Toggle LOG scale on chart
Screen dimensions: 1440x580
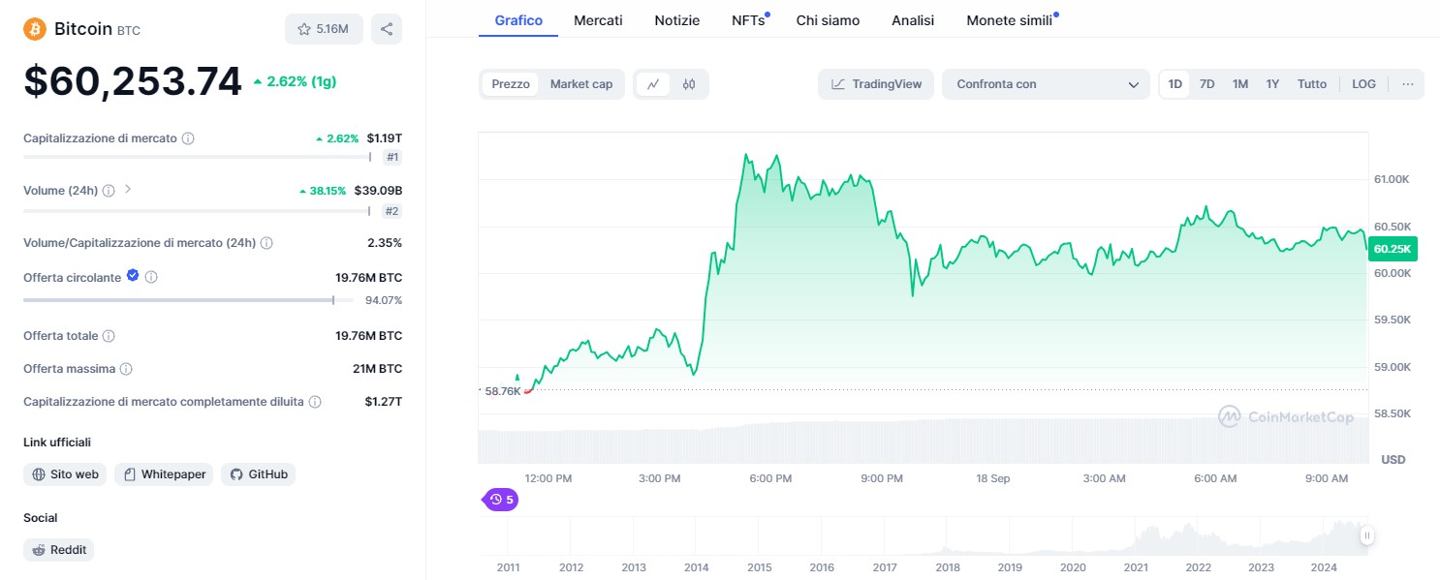1363,84
